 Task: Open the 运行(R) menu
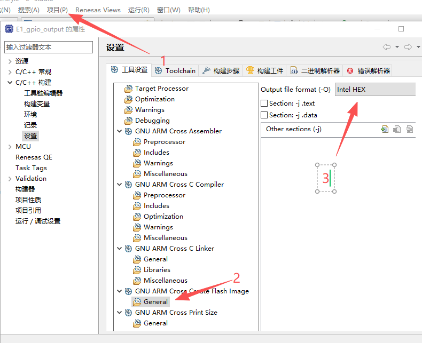(138, 10)
